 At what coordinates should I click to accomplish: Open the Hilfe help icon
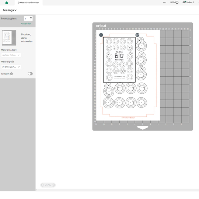(x=177, y=2)
